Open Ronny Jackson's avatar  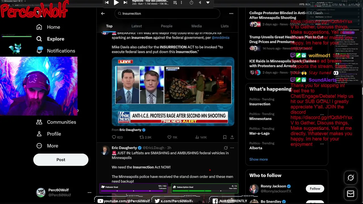(x=254, y=188)
